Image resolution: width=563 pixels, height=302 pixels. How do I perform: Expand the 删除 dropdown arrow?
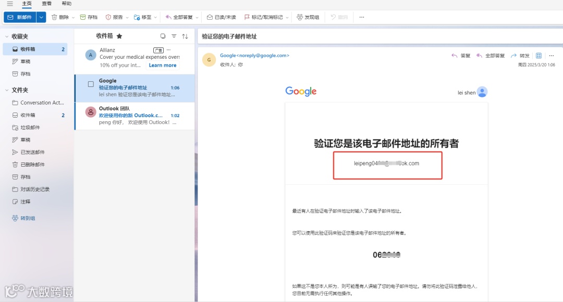[73, 17]
